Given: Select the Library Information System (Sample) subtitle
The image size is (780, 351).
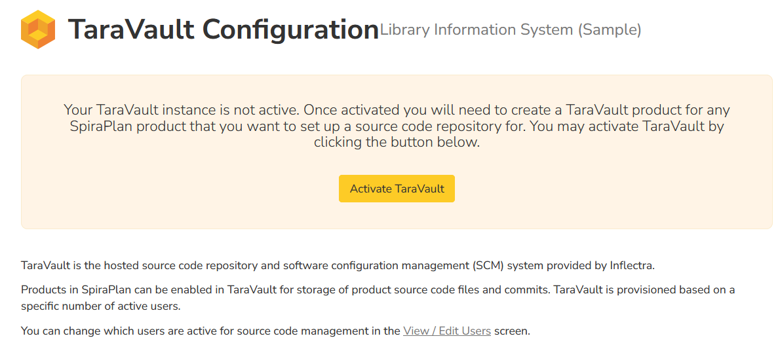Looking at the screenshot, I should point(510,29).
